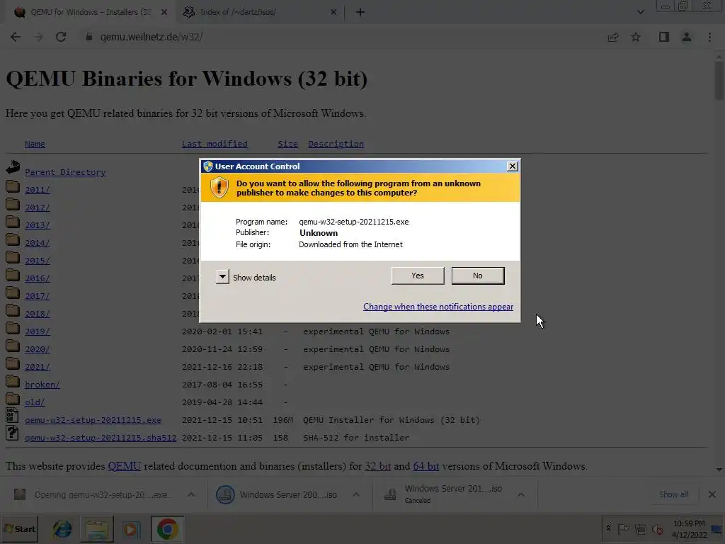
Task: Open the 2015/ folder link
Action: pyautogui.click(x=37, y=261)
